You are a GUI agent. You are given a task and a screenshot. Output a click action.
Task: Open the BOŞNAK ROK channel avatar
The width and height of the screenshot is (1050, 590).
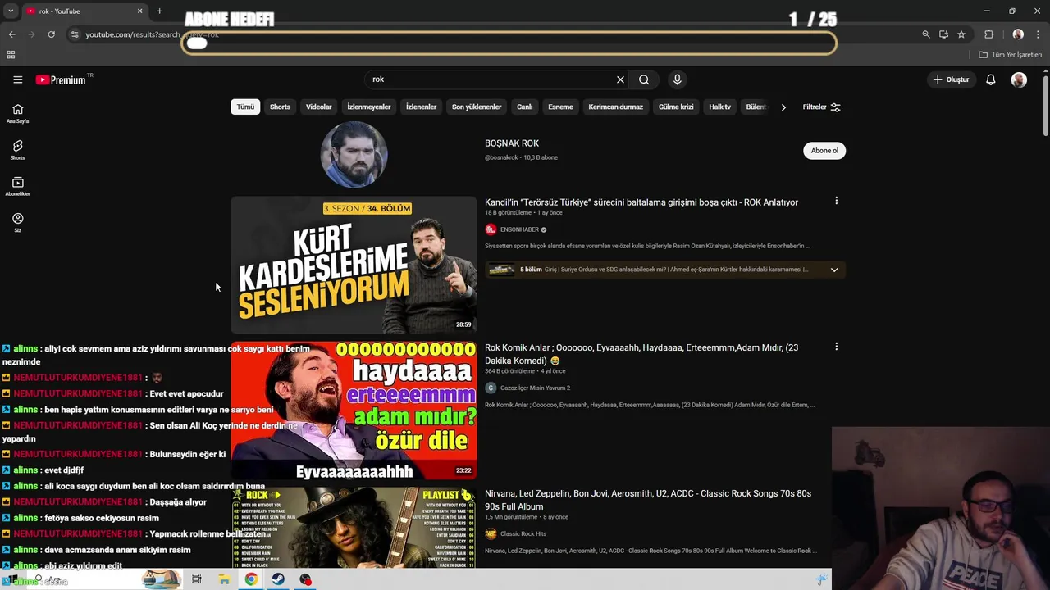point(354,154)
